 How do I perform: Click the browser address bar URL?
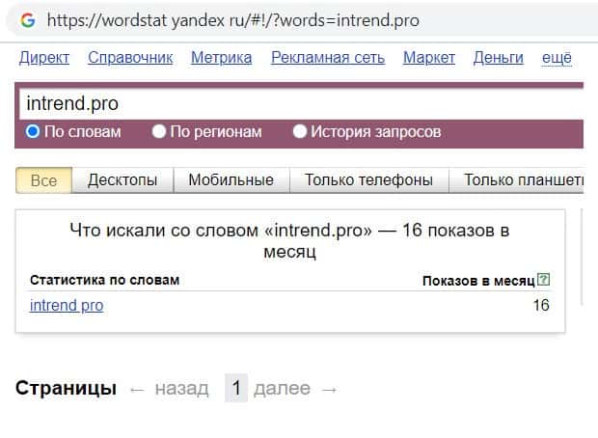(233, 20)
